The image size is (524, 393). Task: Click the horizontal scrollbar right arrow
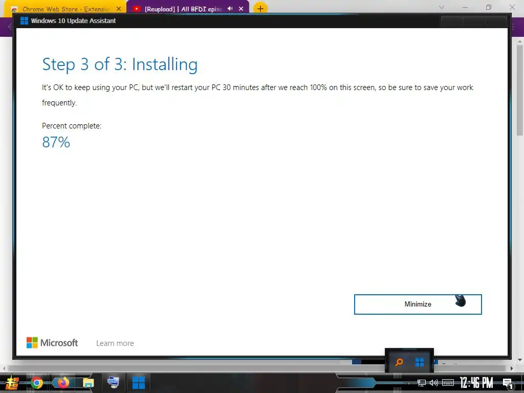(x=512, y=368)
